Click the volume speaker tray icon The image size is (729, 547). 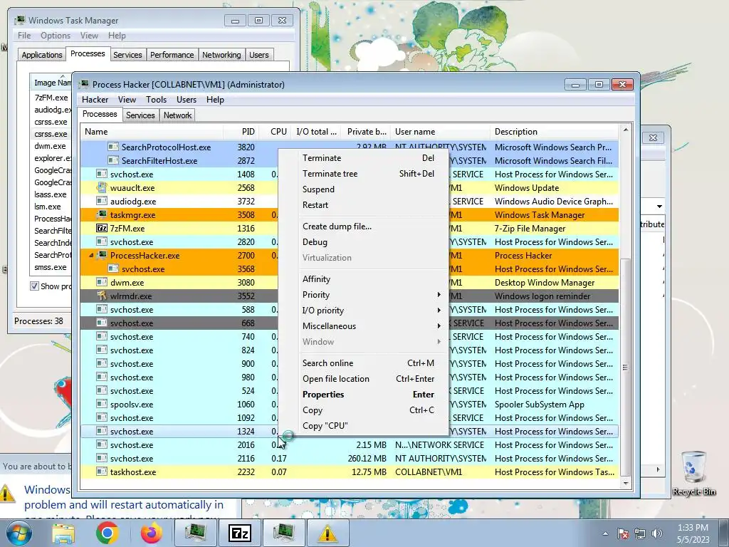coord(657,533)
